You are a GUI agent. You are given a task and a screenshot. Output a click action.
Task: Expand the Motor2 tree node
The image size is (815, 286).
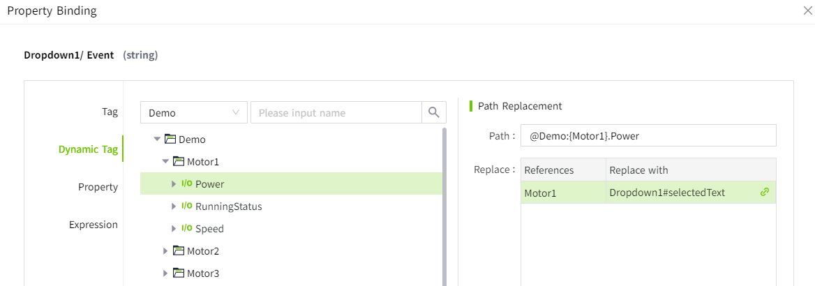[165, 251]
